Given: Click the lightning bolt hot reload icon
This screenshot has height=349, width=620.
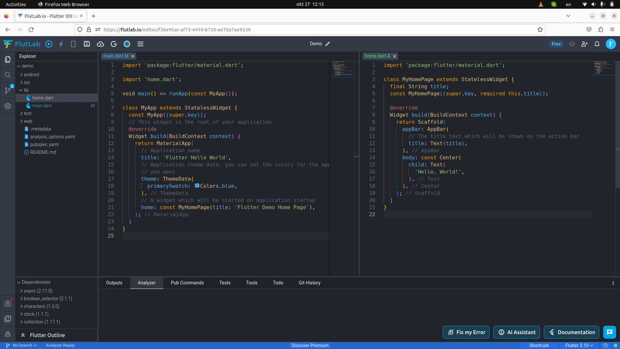Looking at the screenshot, I should [61, 44].
